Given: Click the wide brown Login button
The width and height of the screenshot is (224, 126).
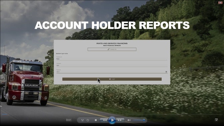Looking at the screenshot, I should pos(112,79).
